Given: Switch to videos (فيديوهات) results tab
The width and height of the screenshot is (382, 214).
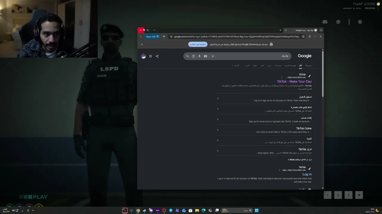Looking at the screenshot, I should pyautogui.click(x=278, y=65).
